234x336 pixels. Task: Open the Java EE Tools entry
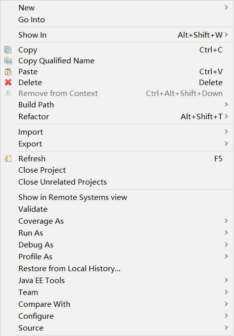42,280
